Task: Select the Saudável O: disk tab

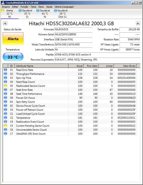Action: [x=27, y=14]
